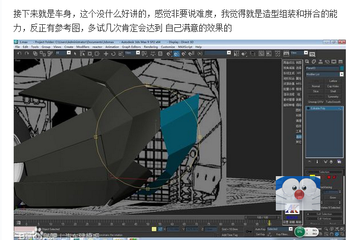Open the Layer Manager

pos(253,54)
